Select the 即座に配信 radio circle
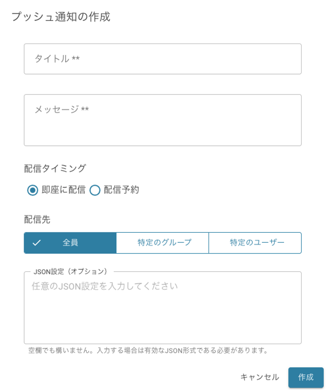The height and width of the screenshot is (390, 327). [x=33, y=190]
